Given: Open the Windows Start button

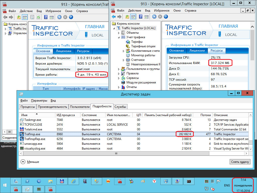Looking at the screenshot, I should (x=5, y=185).
